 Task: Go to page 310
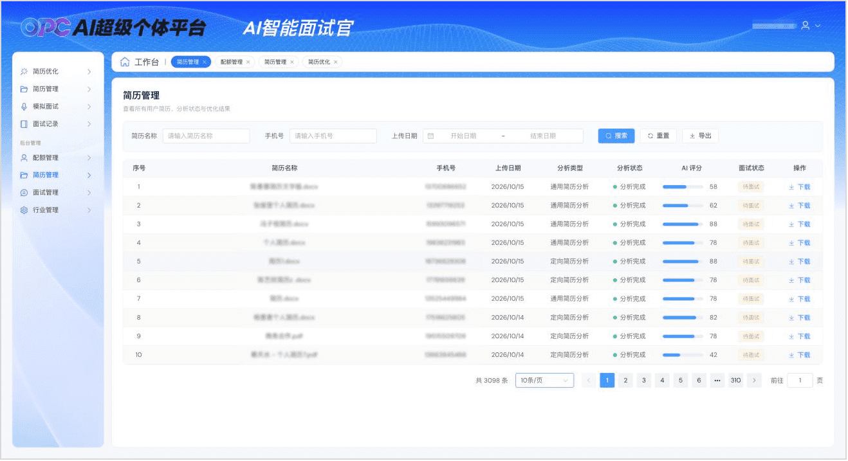click(736, 380)
